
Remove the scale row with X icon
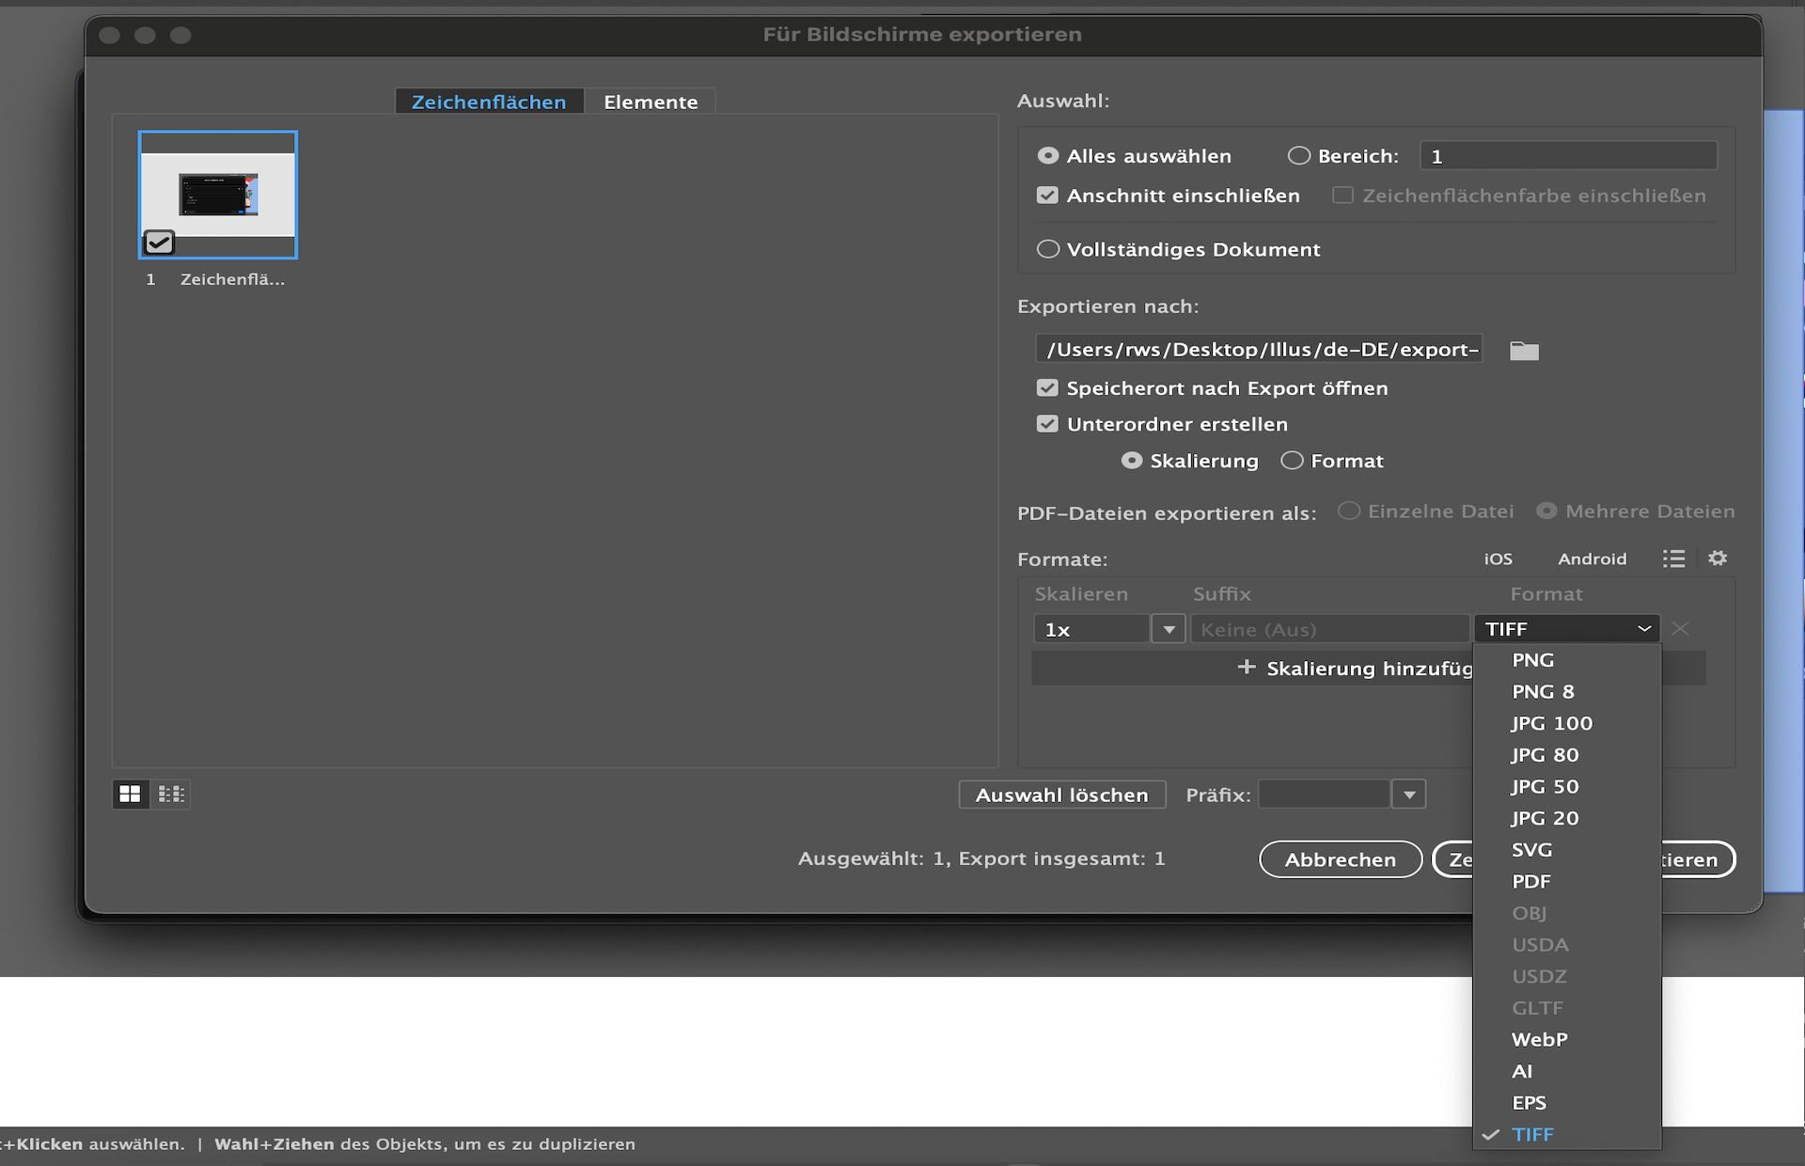[1681, 629]
